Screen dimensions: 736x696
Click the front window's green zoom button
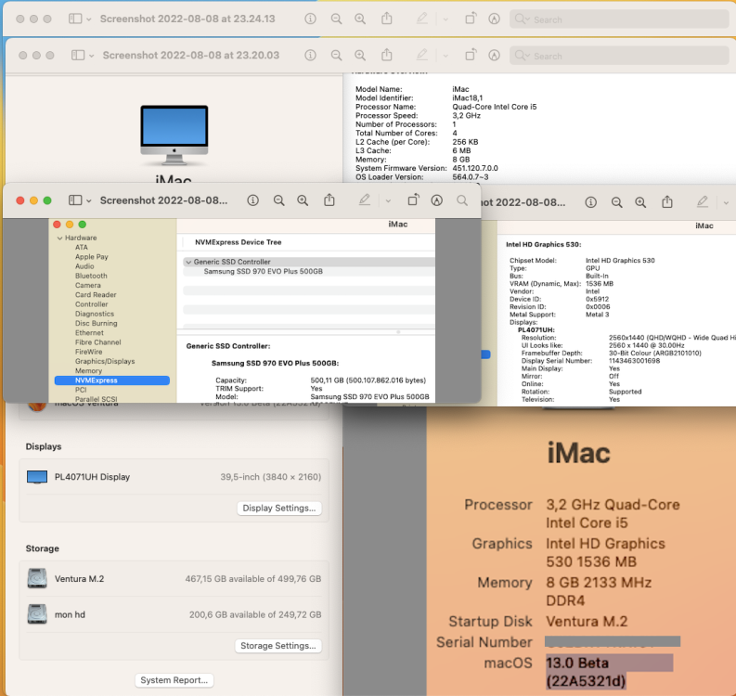(47, 200)
